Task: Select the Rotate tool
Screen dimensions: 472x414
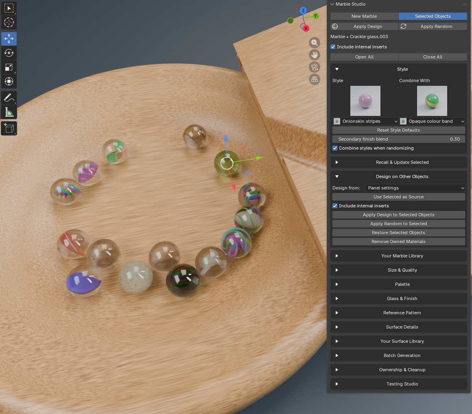Action: 9,53
